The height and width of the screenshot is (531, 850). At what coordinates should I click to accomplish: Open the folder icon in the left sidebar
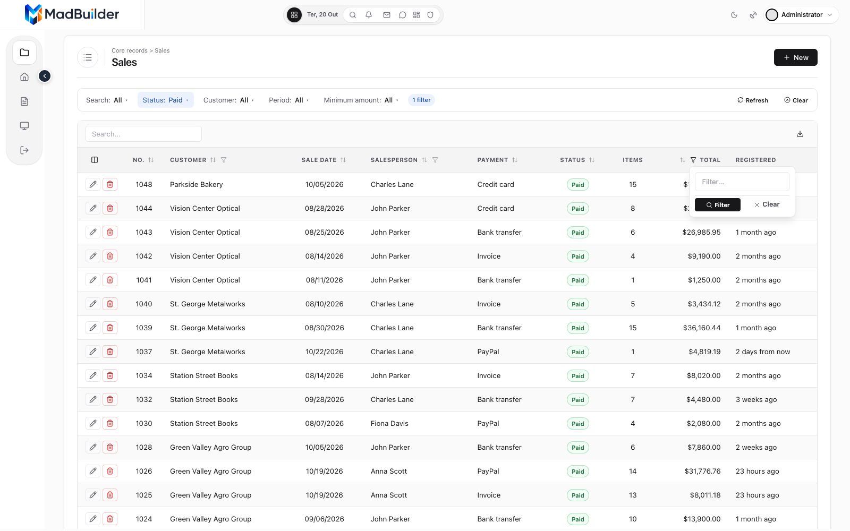[x=24, y=53]
